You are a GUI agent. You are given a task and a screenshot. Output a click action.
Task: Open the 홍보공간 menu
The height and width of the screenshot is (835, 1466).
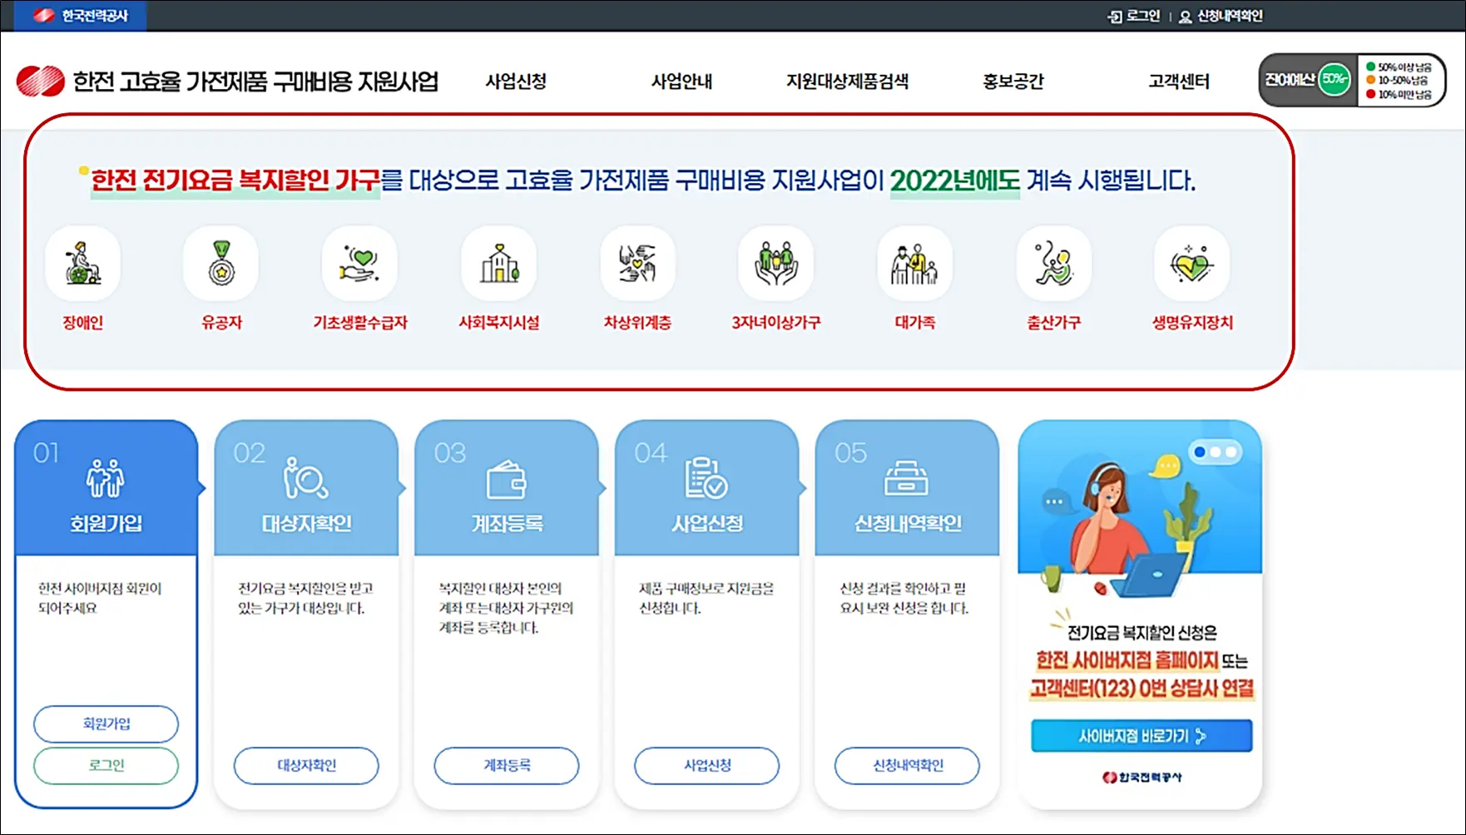tap(1013, 82)
